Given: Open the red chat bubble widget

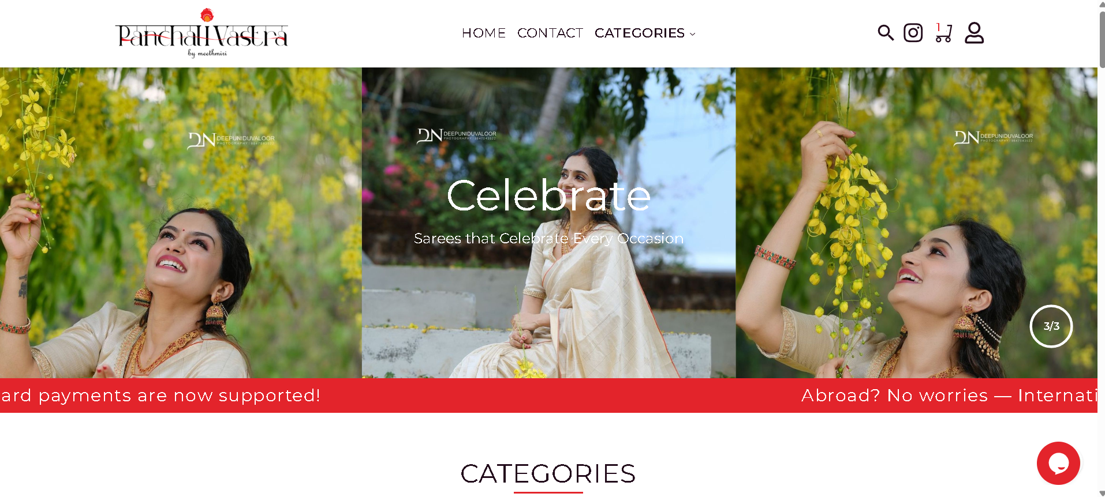Looking at the screenshot, I should tap(1058, 463).
